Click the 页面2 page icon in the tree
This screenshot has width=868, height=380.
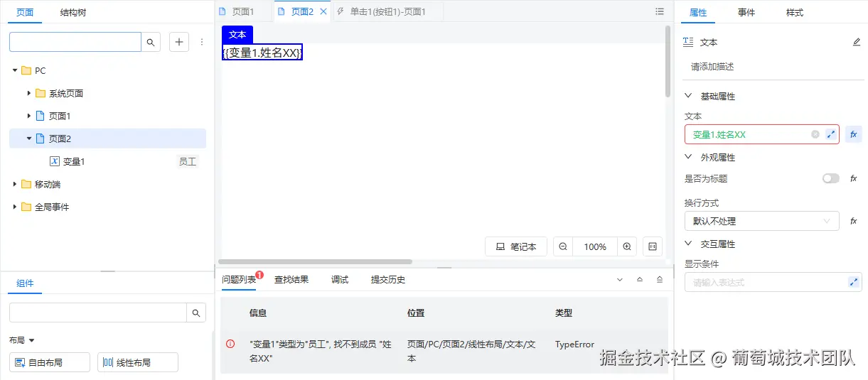[x=40, y=139]
